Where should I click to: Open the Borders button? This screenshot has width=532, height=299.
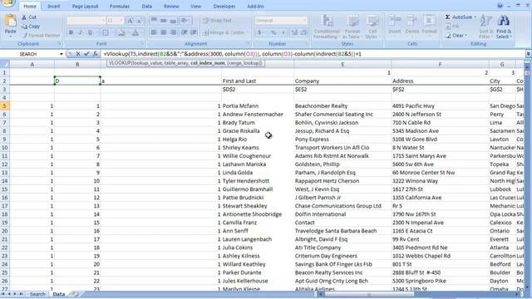[106, 32]
